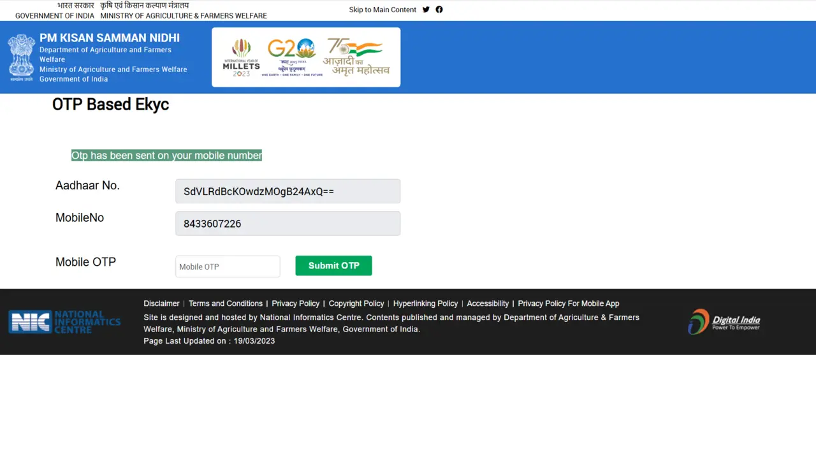Click the G20 India logo
The height and width of the screenshot is (459, 816).
coord(292,57)
